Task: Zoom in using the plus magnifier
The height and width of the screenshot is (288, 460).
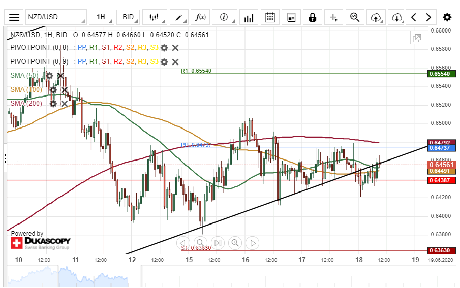Action: coord(235,243)
